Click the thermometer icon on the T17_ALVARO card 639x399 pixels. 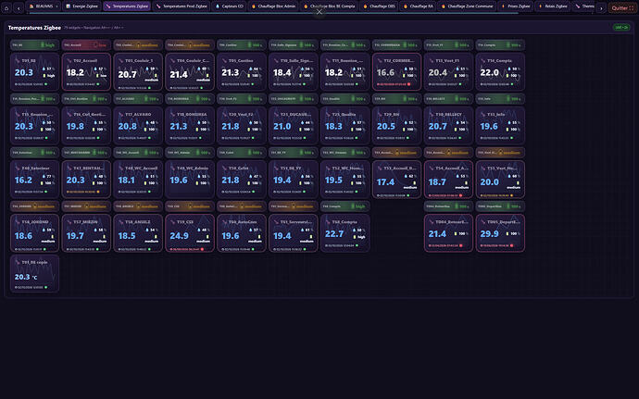120,115
